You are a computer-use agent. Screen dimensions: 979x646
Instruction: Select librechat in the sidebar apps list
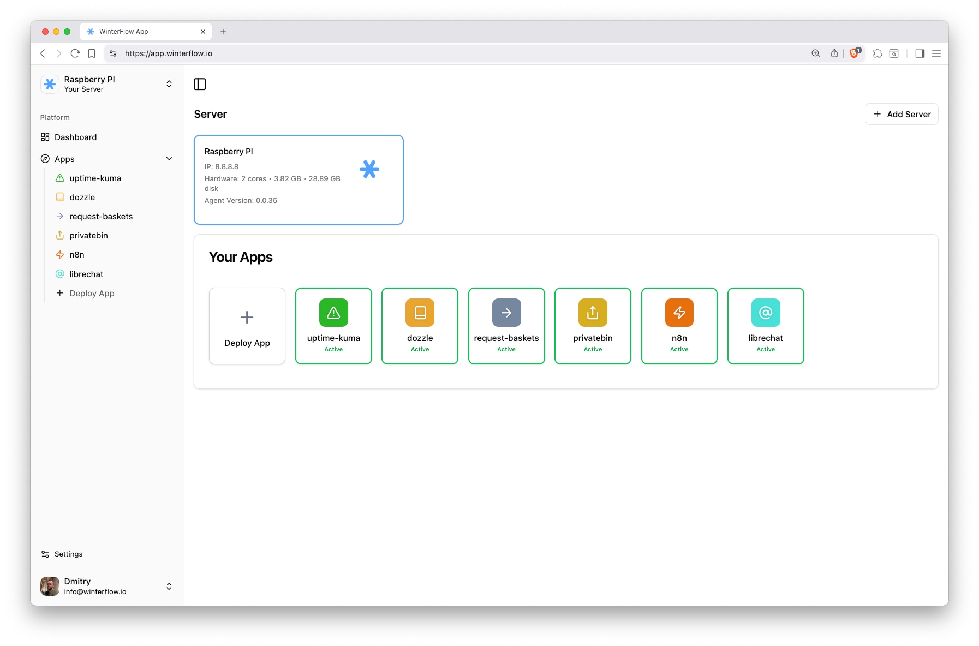114,274
